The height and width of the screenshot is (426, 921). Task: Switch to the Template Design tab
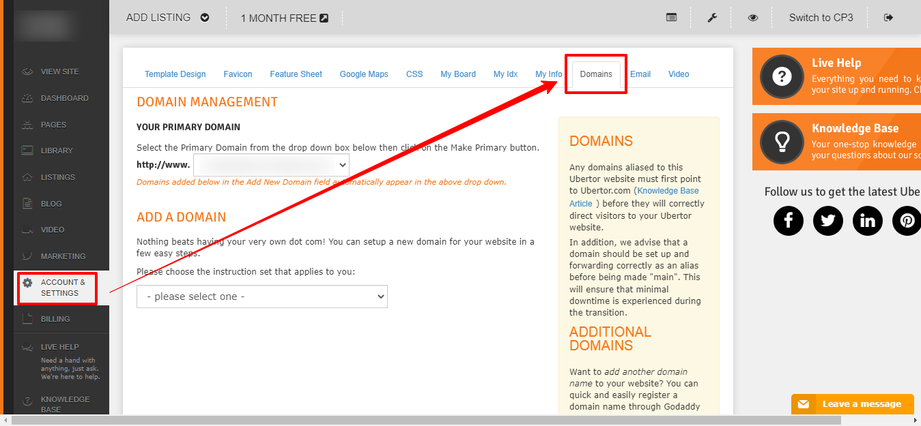(x=175, y=74)
